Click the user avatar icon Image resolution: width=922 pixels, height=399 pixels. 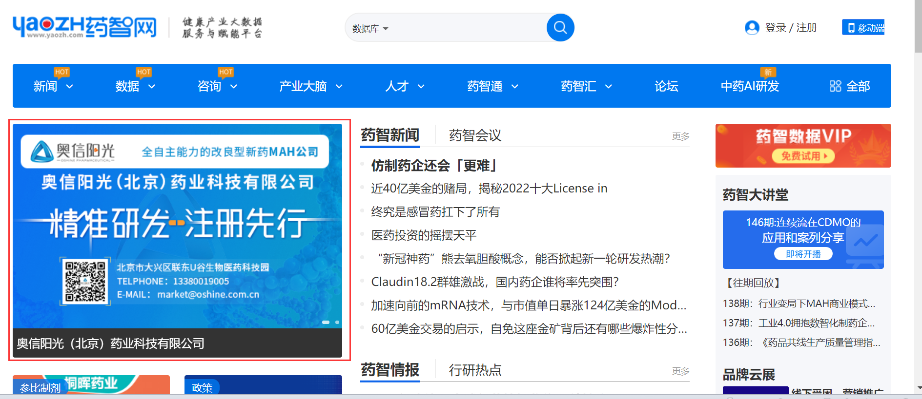(752, 28)
